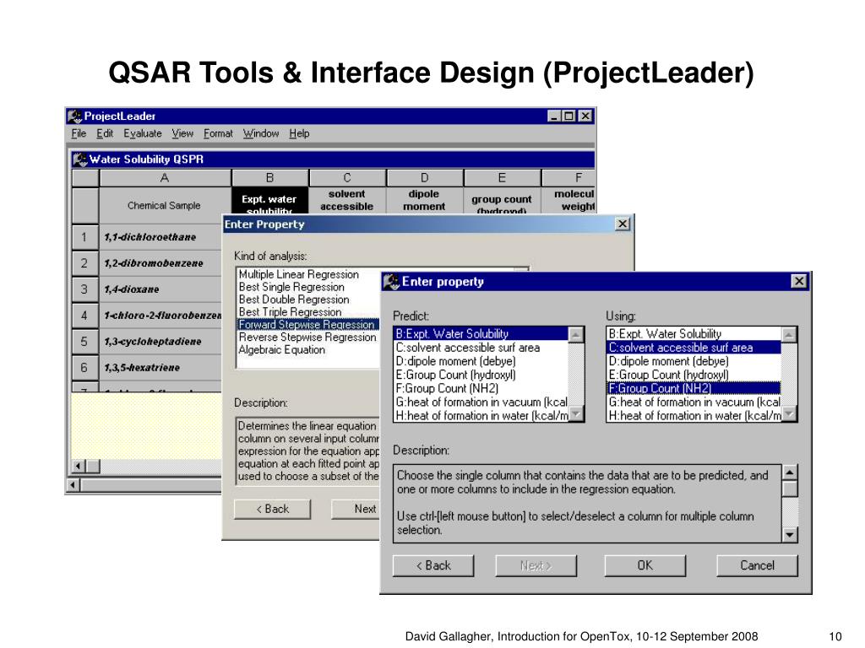
Task: Click the ProjectLeader title bar app icon
Action: click(75, 116)
